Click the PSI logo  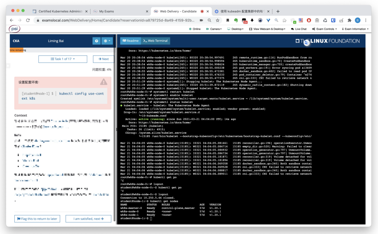14,29
